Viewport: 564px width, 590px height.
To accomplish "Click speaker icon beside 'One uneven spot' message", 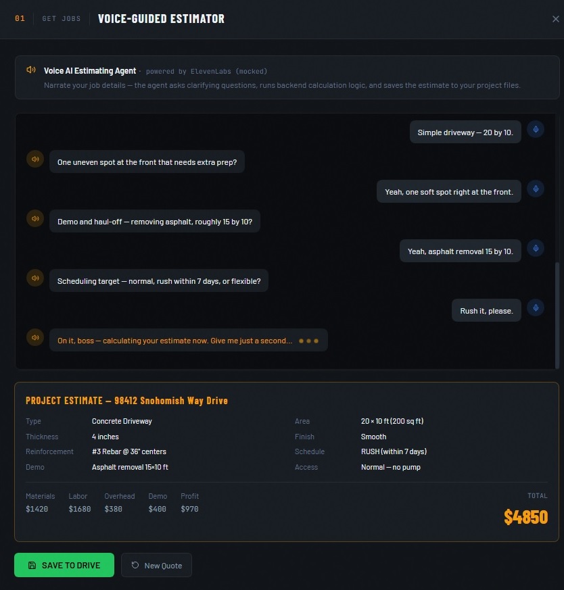I will [34, 159].
